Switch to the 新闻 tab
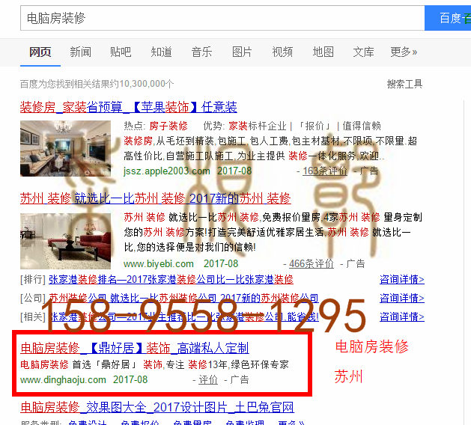Image resolution: width=471 pixels, height=425 pixels. (x=81, y=52)
